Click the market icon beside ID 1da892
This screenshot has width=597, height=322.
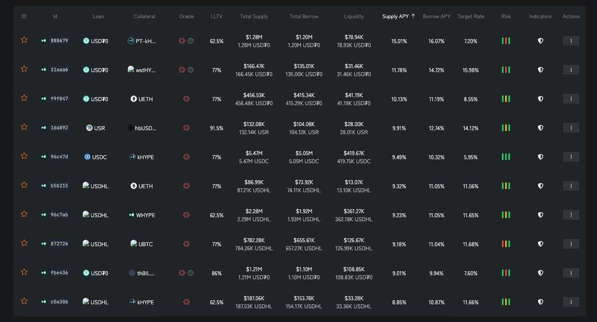pyautogui.click(x=44, y=128)
